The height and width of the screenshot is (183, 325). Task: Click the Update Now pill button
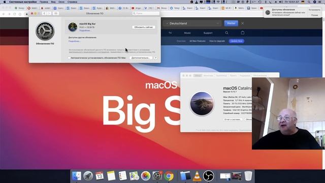(x=237, y=41)
